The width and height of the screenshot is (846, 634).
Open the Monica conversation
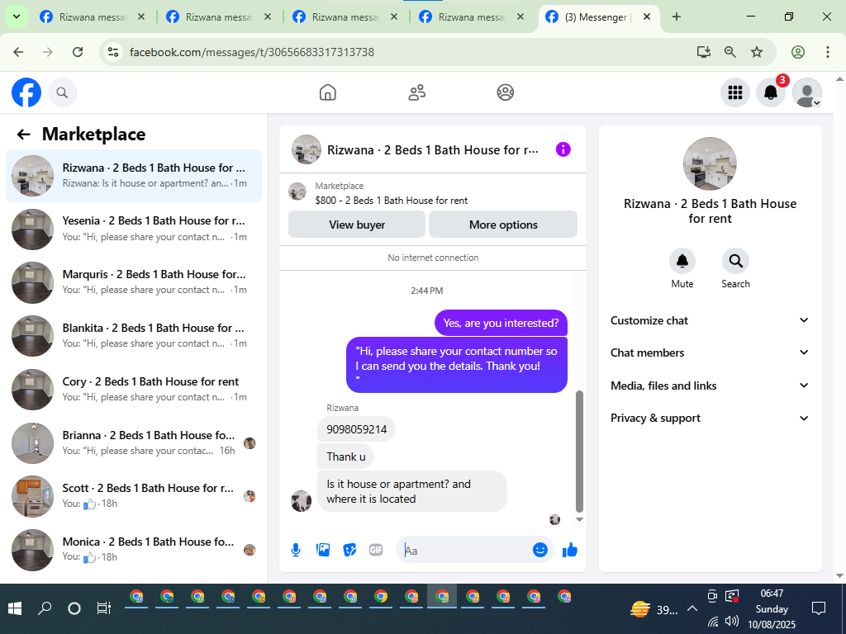pyautogui.click(x=134, y=550)
